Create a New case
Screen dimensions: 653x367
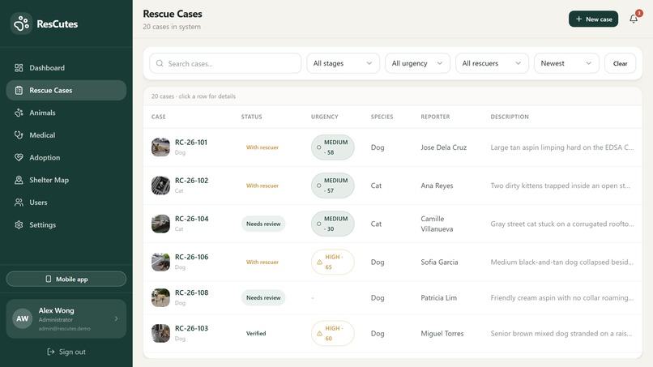(593, 19)
